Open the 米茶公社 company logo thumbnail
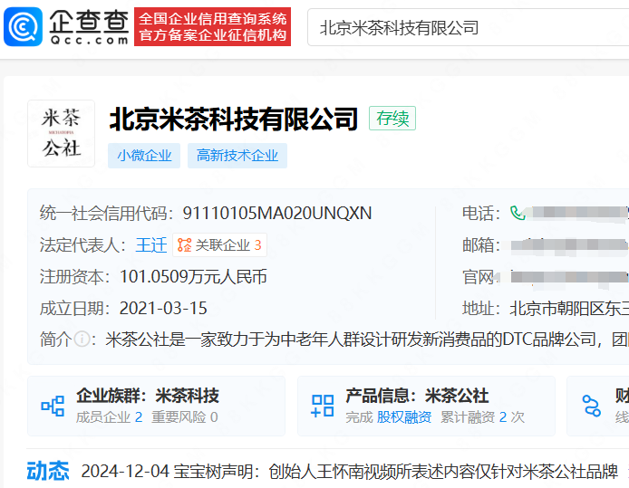629x488 pixels. [x=61, y=133]
